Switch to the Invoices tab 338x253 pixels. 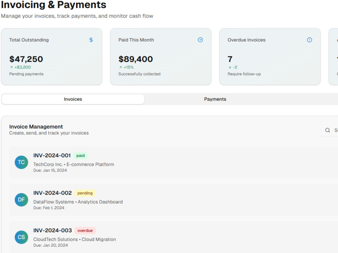point(73,99)
